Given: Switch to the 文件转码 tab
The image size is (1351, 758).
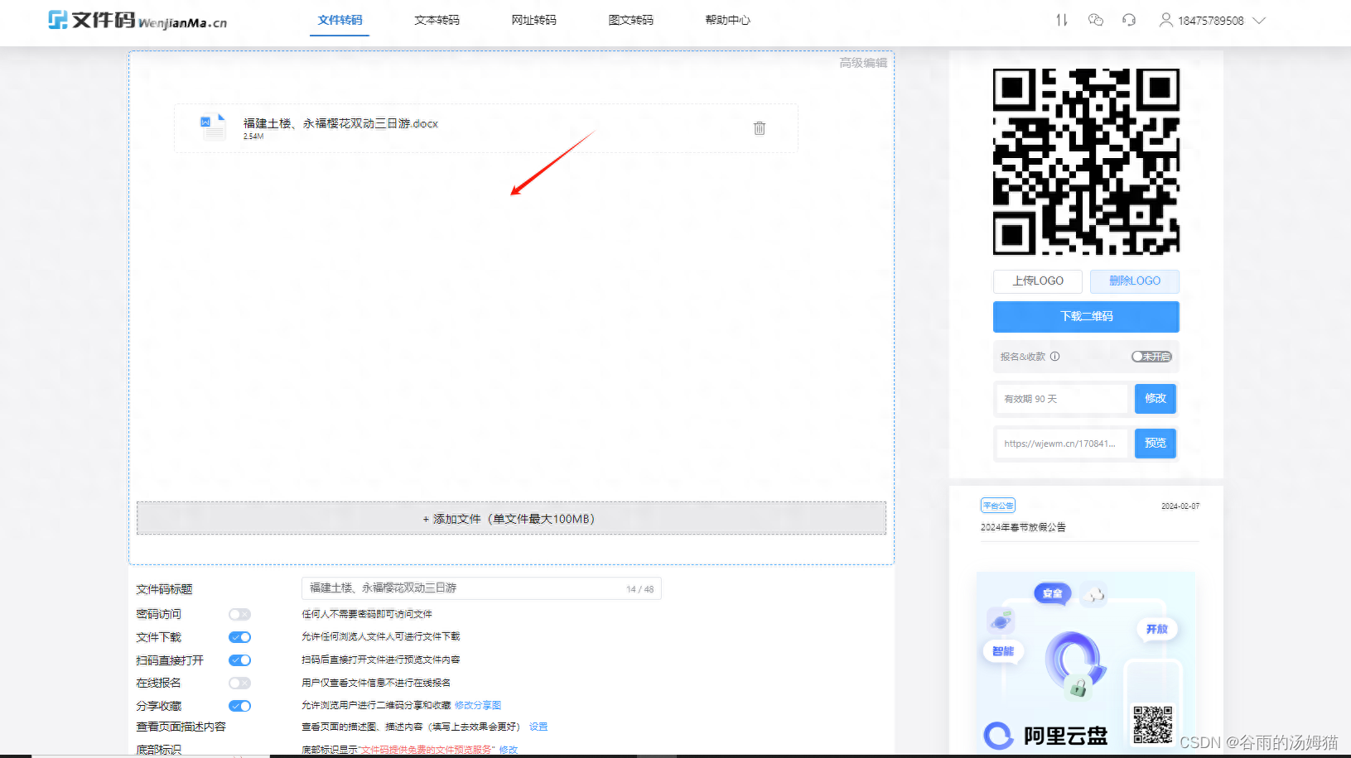Looking at the screenshot, I should pos(340,20).
